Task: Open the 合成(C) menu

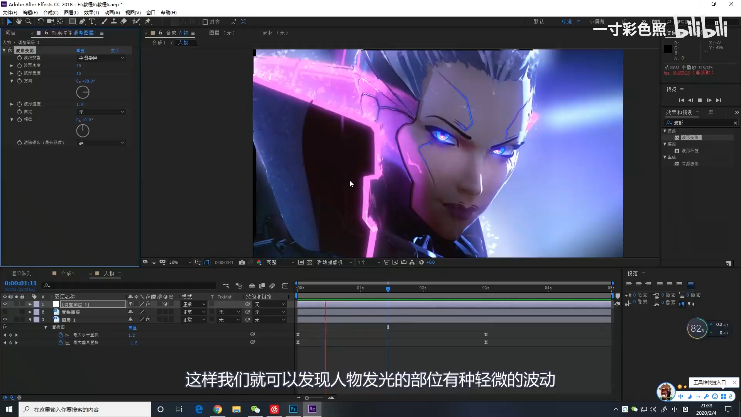Action: point(51,12)
